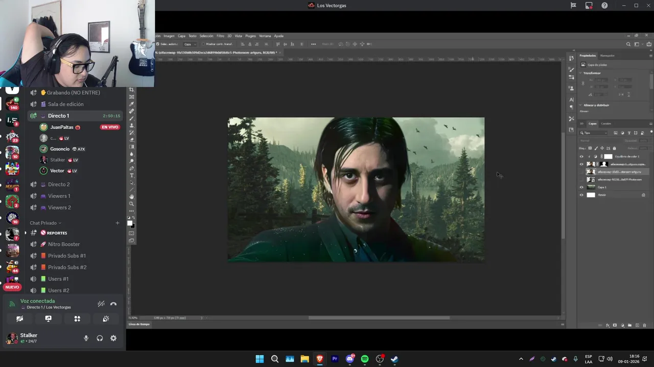Screen dimensions: 654x367
Task: Select the Gradient tool
Action: tap(131, 147)
